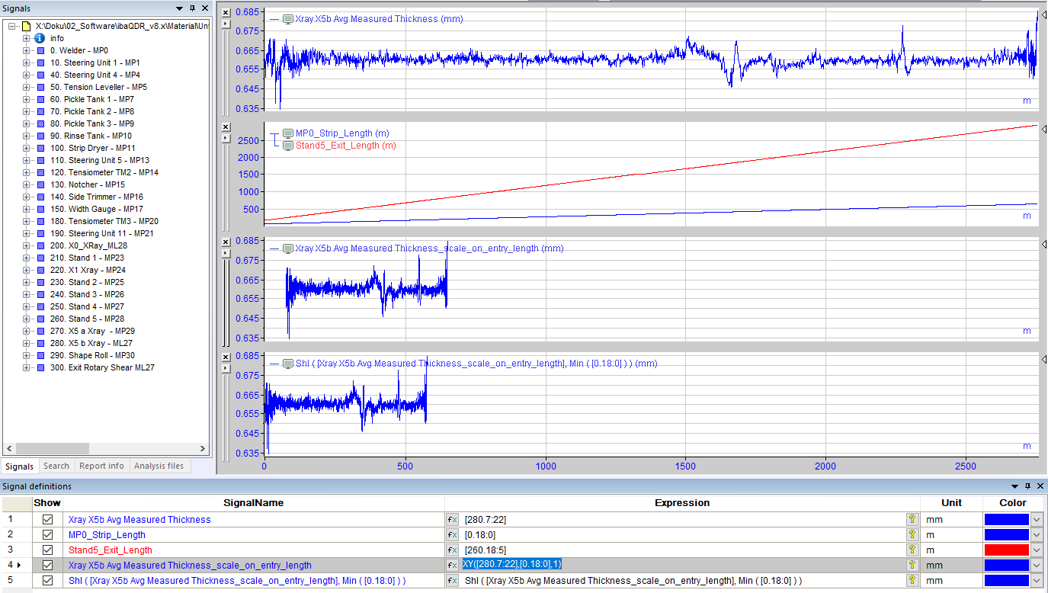Click the expression cell [260.18:5]

click(683, 550)
